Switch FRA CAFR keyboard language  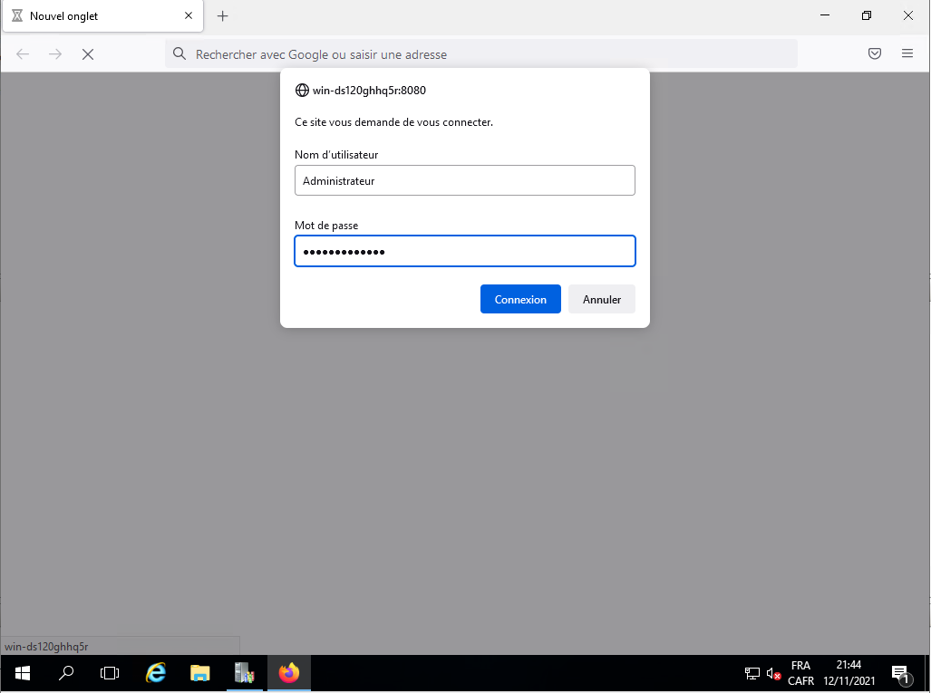[x=800, y=673]
